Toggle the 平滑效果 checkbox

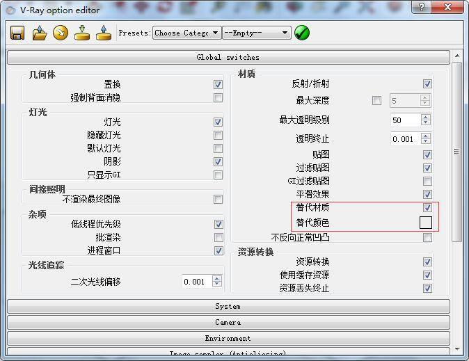coord(427,194)
